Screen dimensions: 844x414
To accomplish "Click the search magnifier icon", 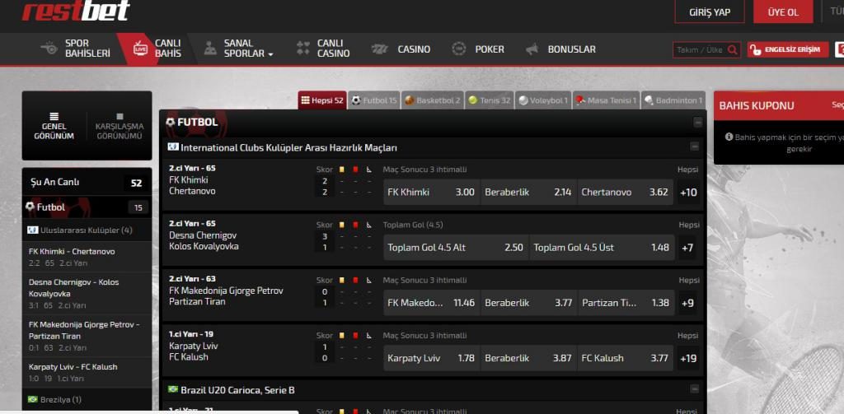I will 733,50.
